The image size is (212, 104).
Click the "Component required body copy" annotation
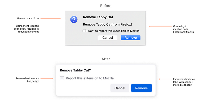26,29
